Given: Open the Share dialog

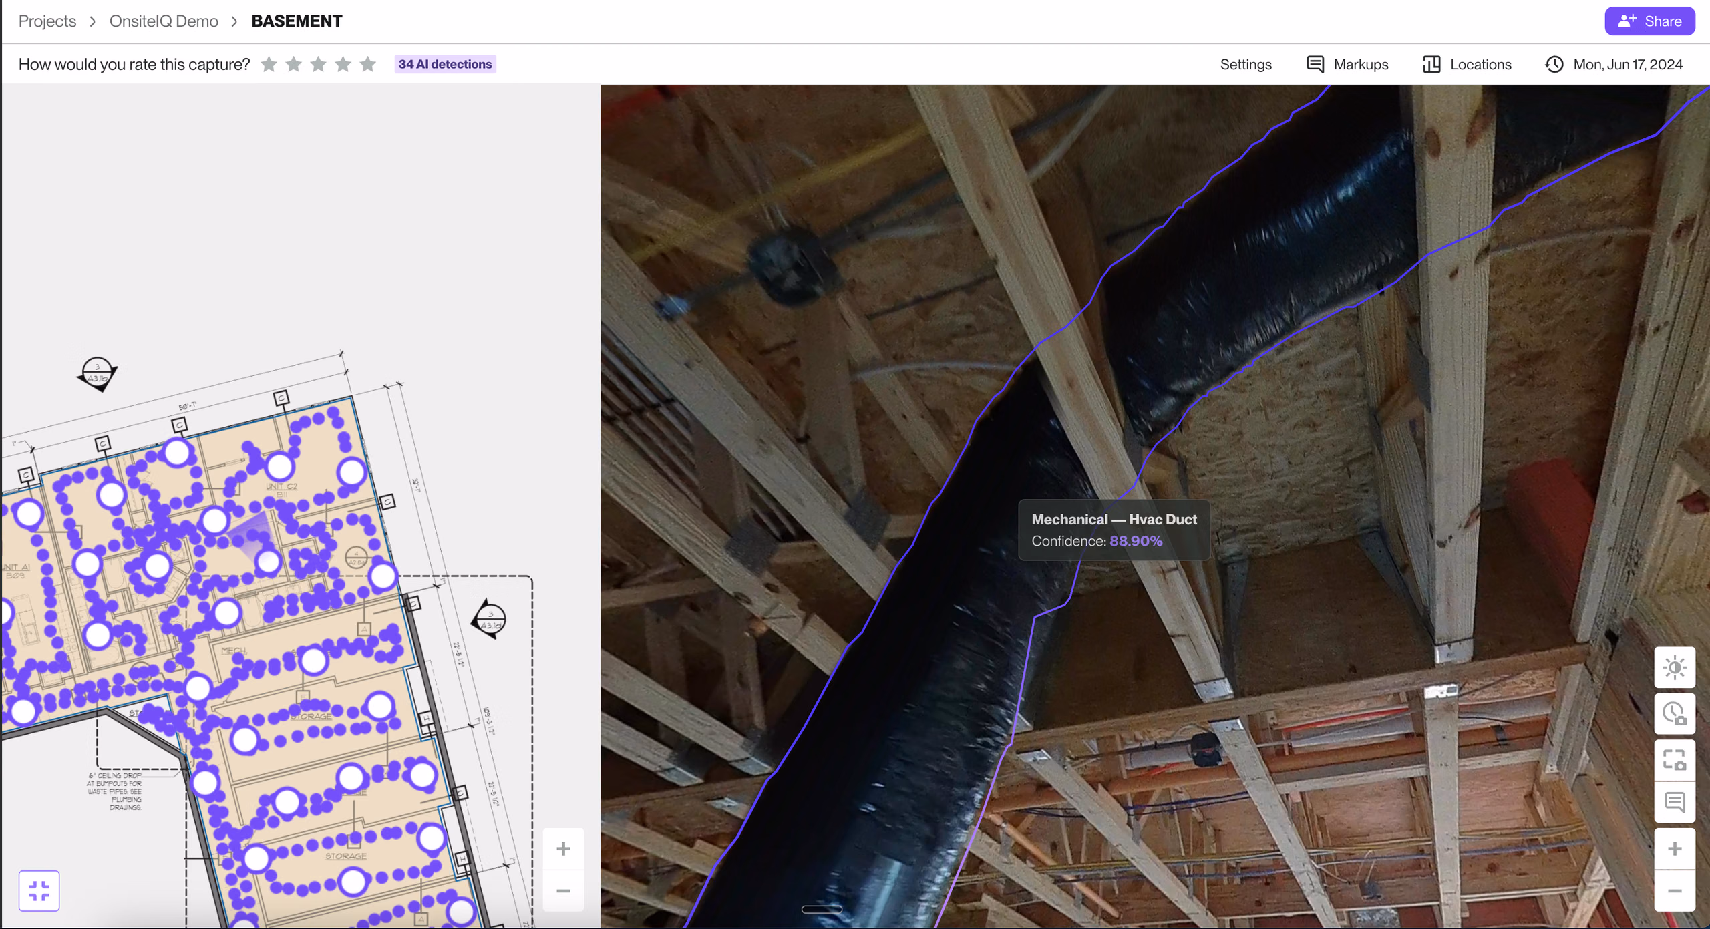Looking at the screenshot, I should click(1649, 21).
